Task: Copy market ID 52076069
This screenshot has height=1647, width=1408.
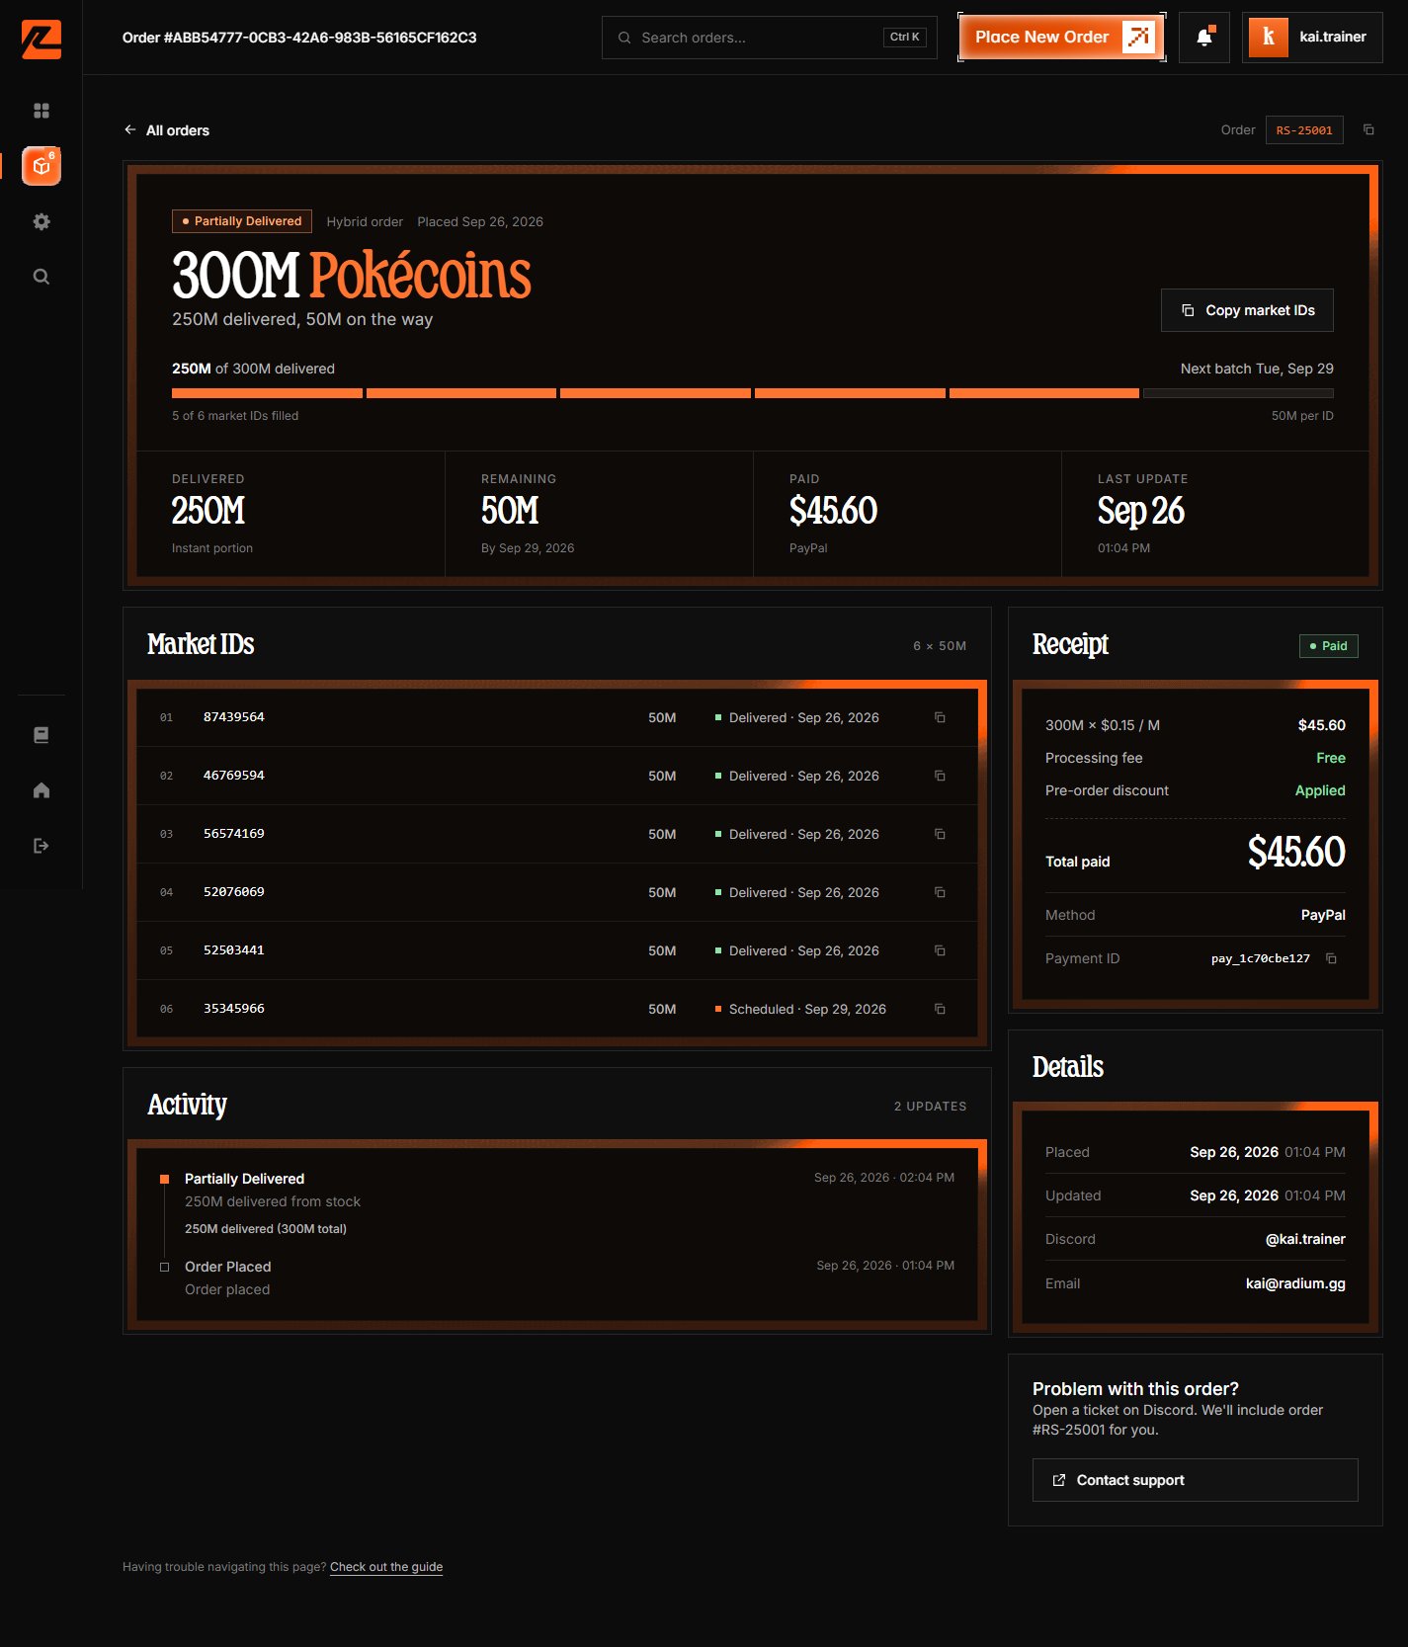Action: (940, 892)
